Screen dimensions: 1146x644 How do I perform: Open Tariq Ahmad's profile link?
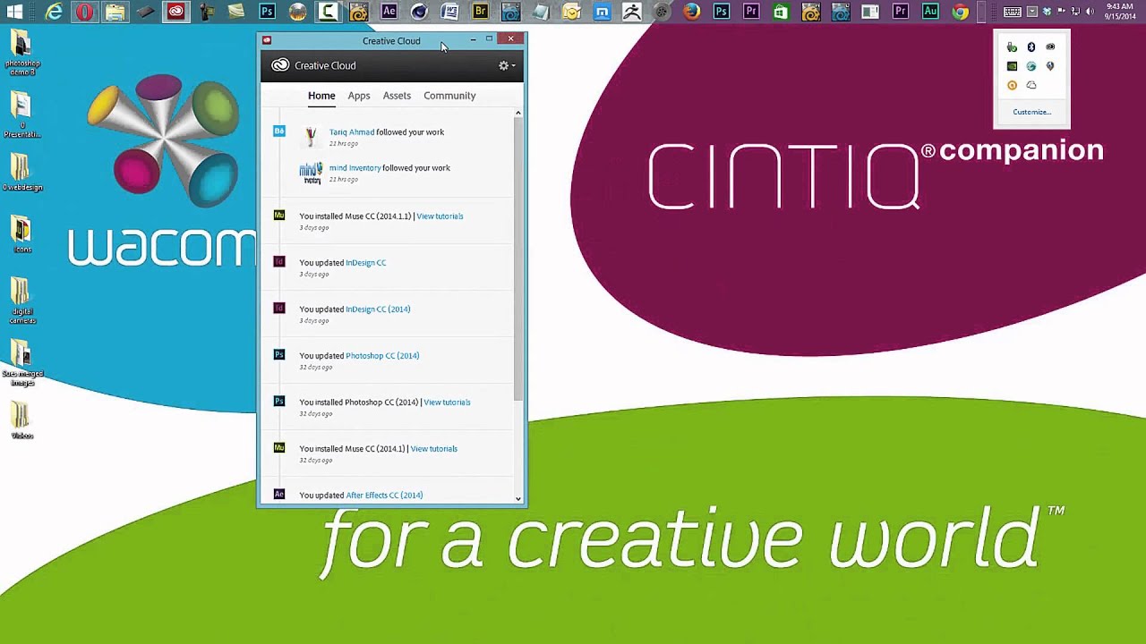click(352, 132)
